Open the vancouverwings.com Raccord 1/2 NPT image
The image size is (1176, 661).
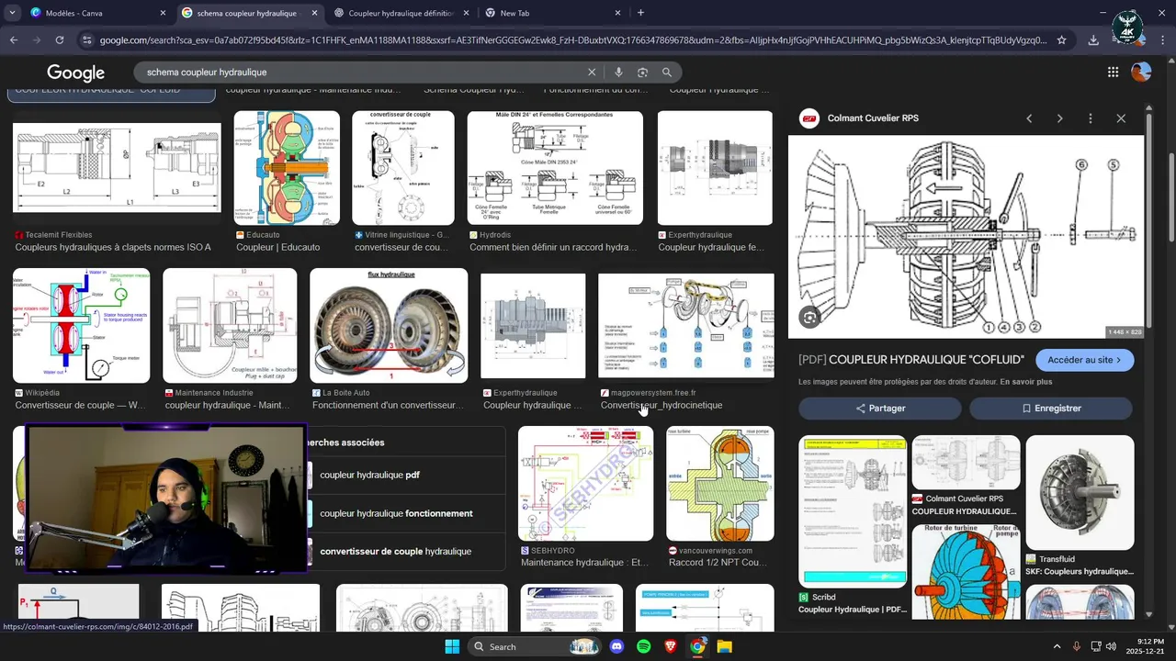pos(720,483)
